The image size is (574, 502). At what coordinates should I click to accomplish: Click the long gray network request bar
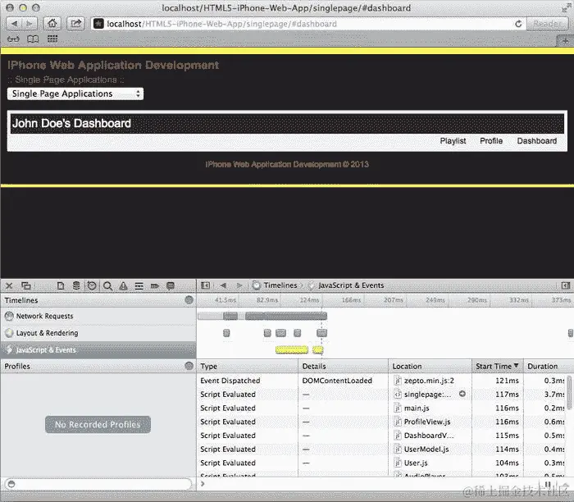(286, 316)
